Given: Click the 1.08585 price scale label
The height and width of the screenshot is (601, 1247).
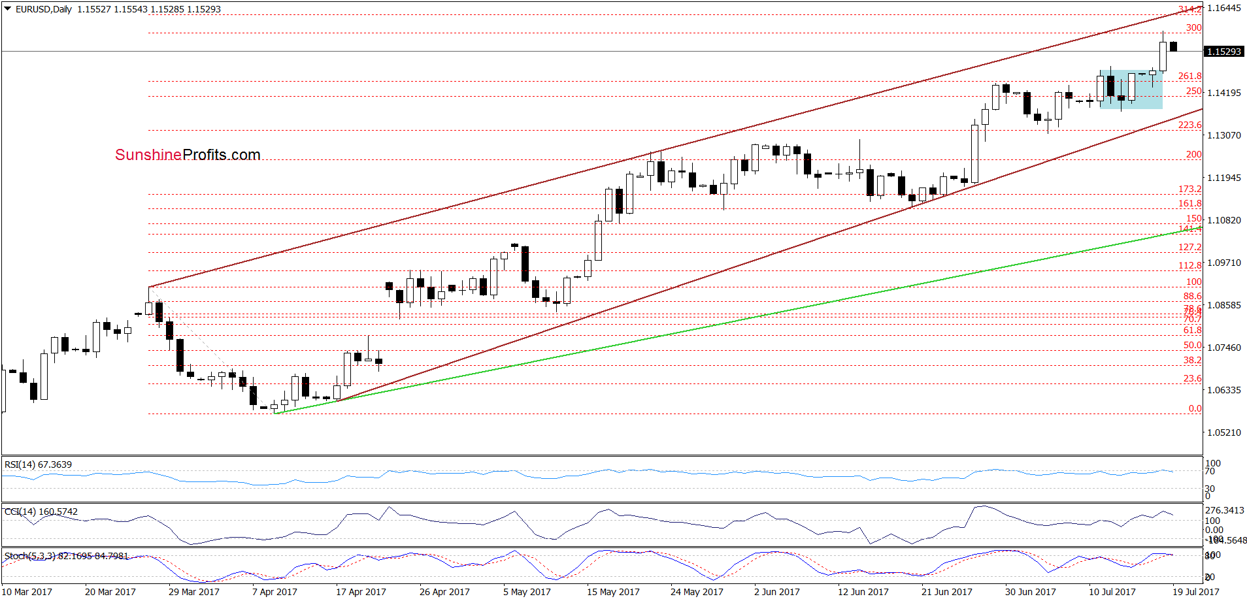Looking at the screenshot, I should click(1223, 305).
